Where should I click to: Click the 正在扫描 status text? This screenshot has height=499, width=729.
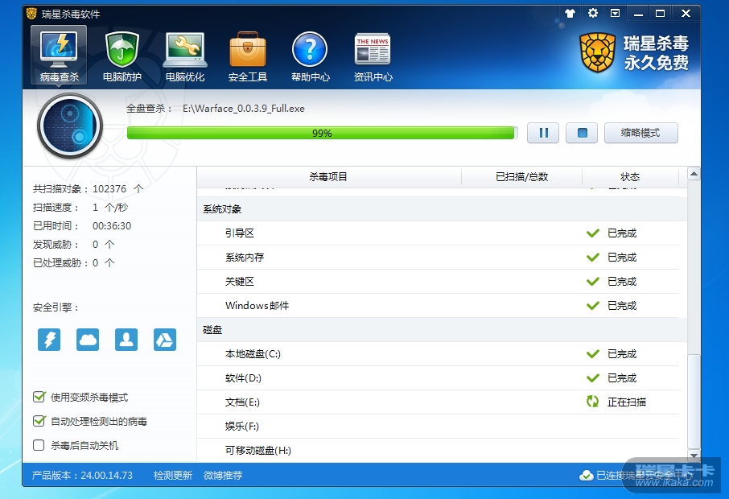(x=627, y=402)
